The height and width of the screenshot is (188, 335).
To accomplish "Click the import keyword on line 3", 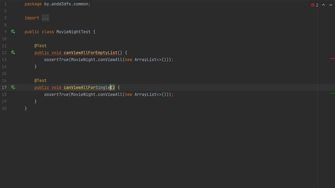I will click(x=32, y=18).
